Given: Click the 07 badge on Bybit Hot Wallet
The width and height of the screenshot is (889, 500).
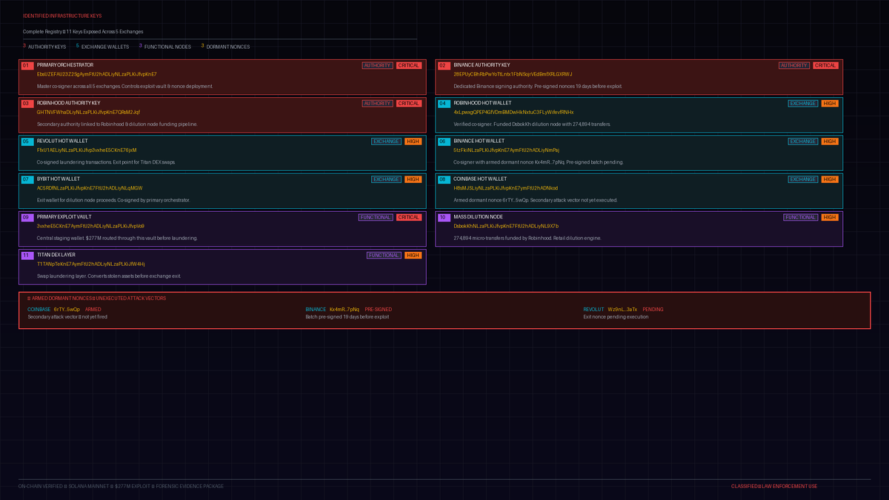Looking at the screenshot, I should tap(27, 179).
